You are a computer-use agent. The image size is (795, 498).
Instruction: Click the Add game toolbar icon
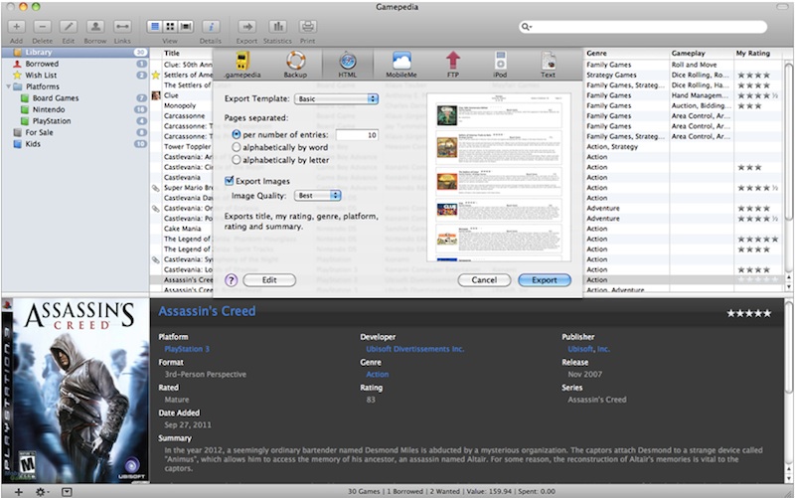16,26
